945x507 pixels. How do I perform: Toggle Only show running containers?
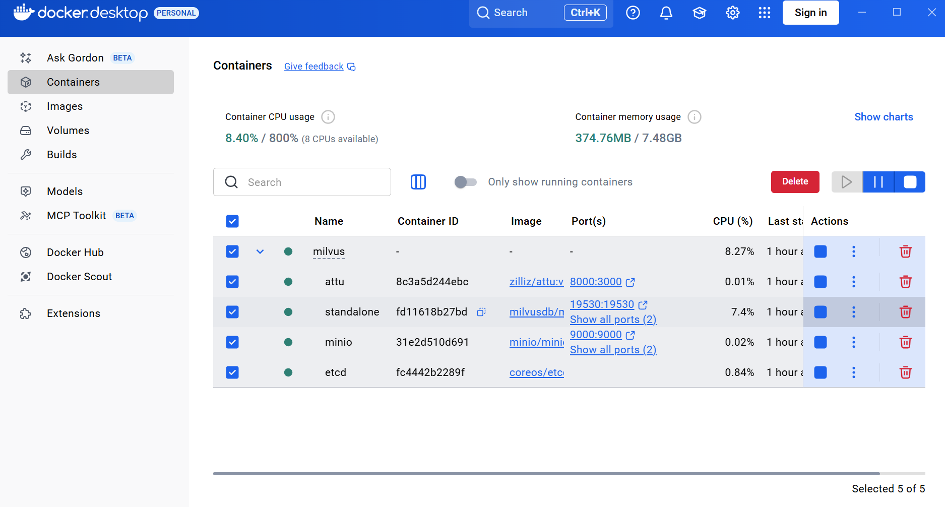[x=465, y=182]
